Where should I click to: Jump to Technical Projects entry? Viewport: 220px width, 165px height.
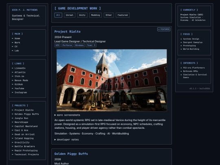coord(26,154)
